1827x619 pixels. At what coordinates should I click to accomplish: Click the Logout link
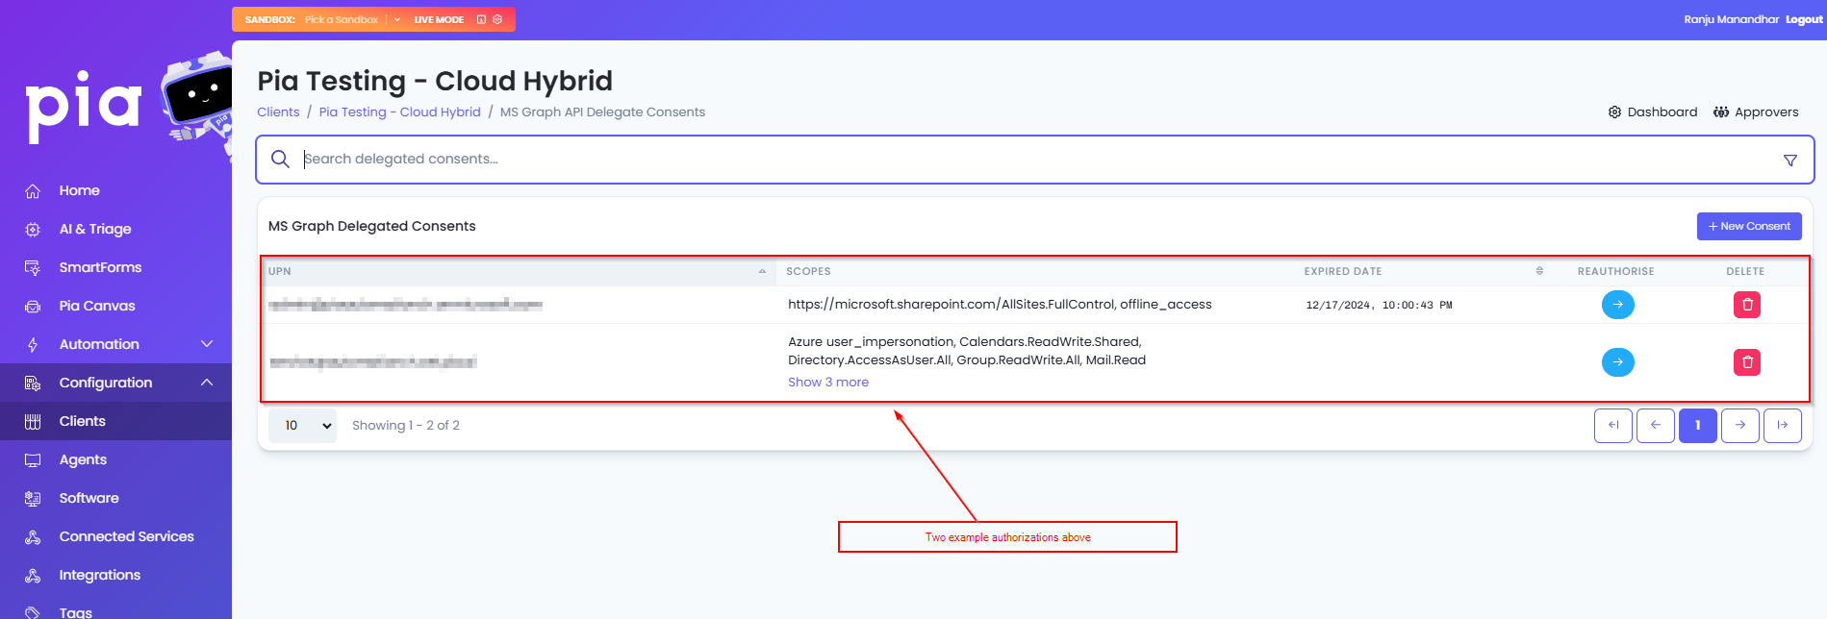tap(1804, 19)
